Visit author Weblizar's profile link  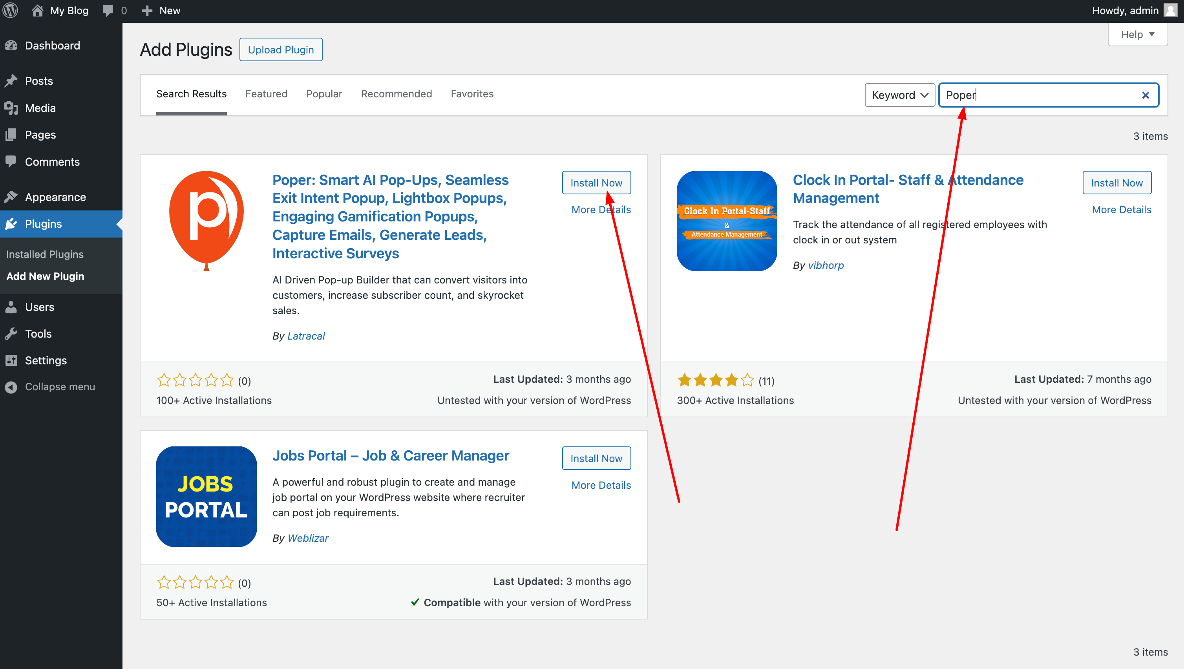308,538
